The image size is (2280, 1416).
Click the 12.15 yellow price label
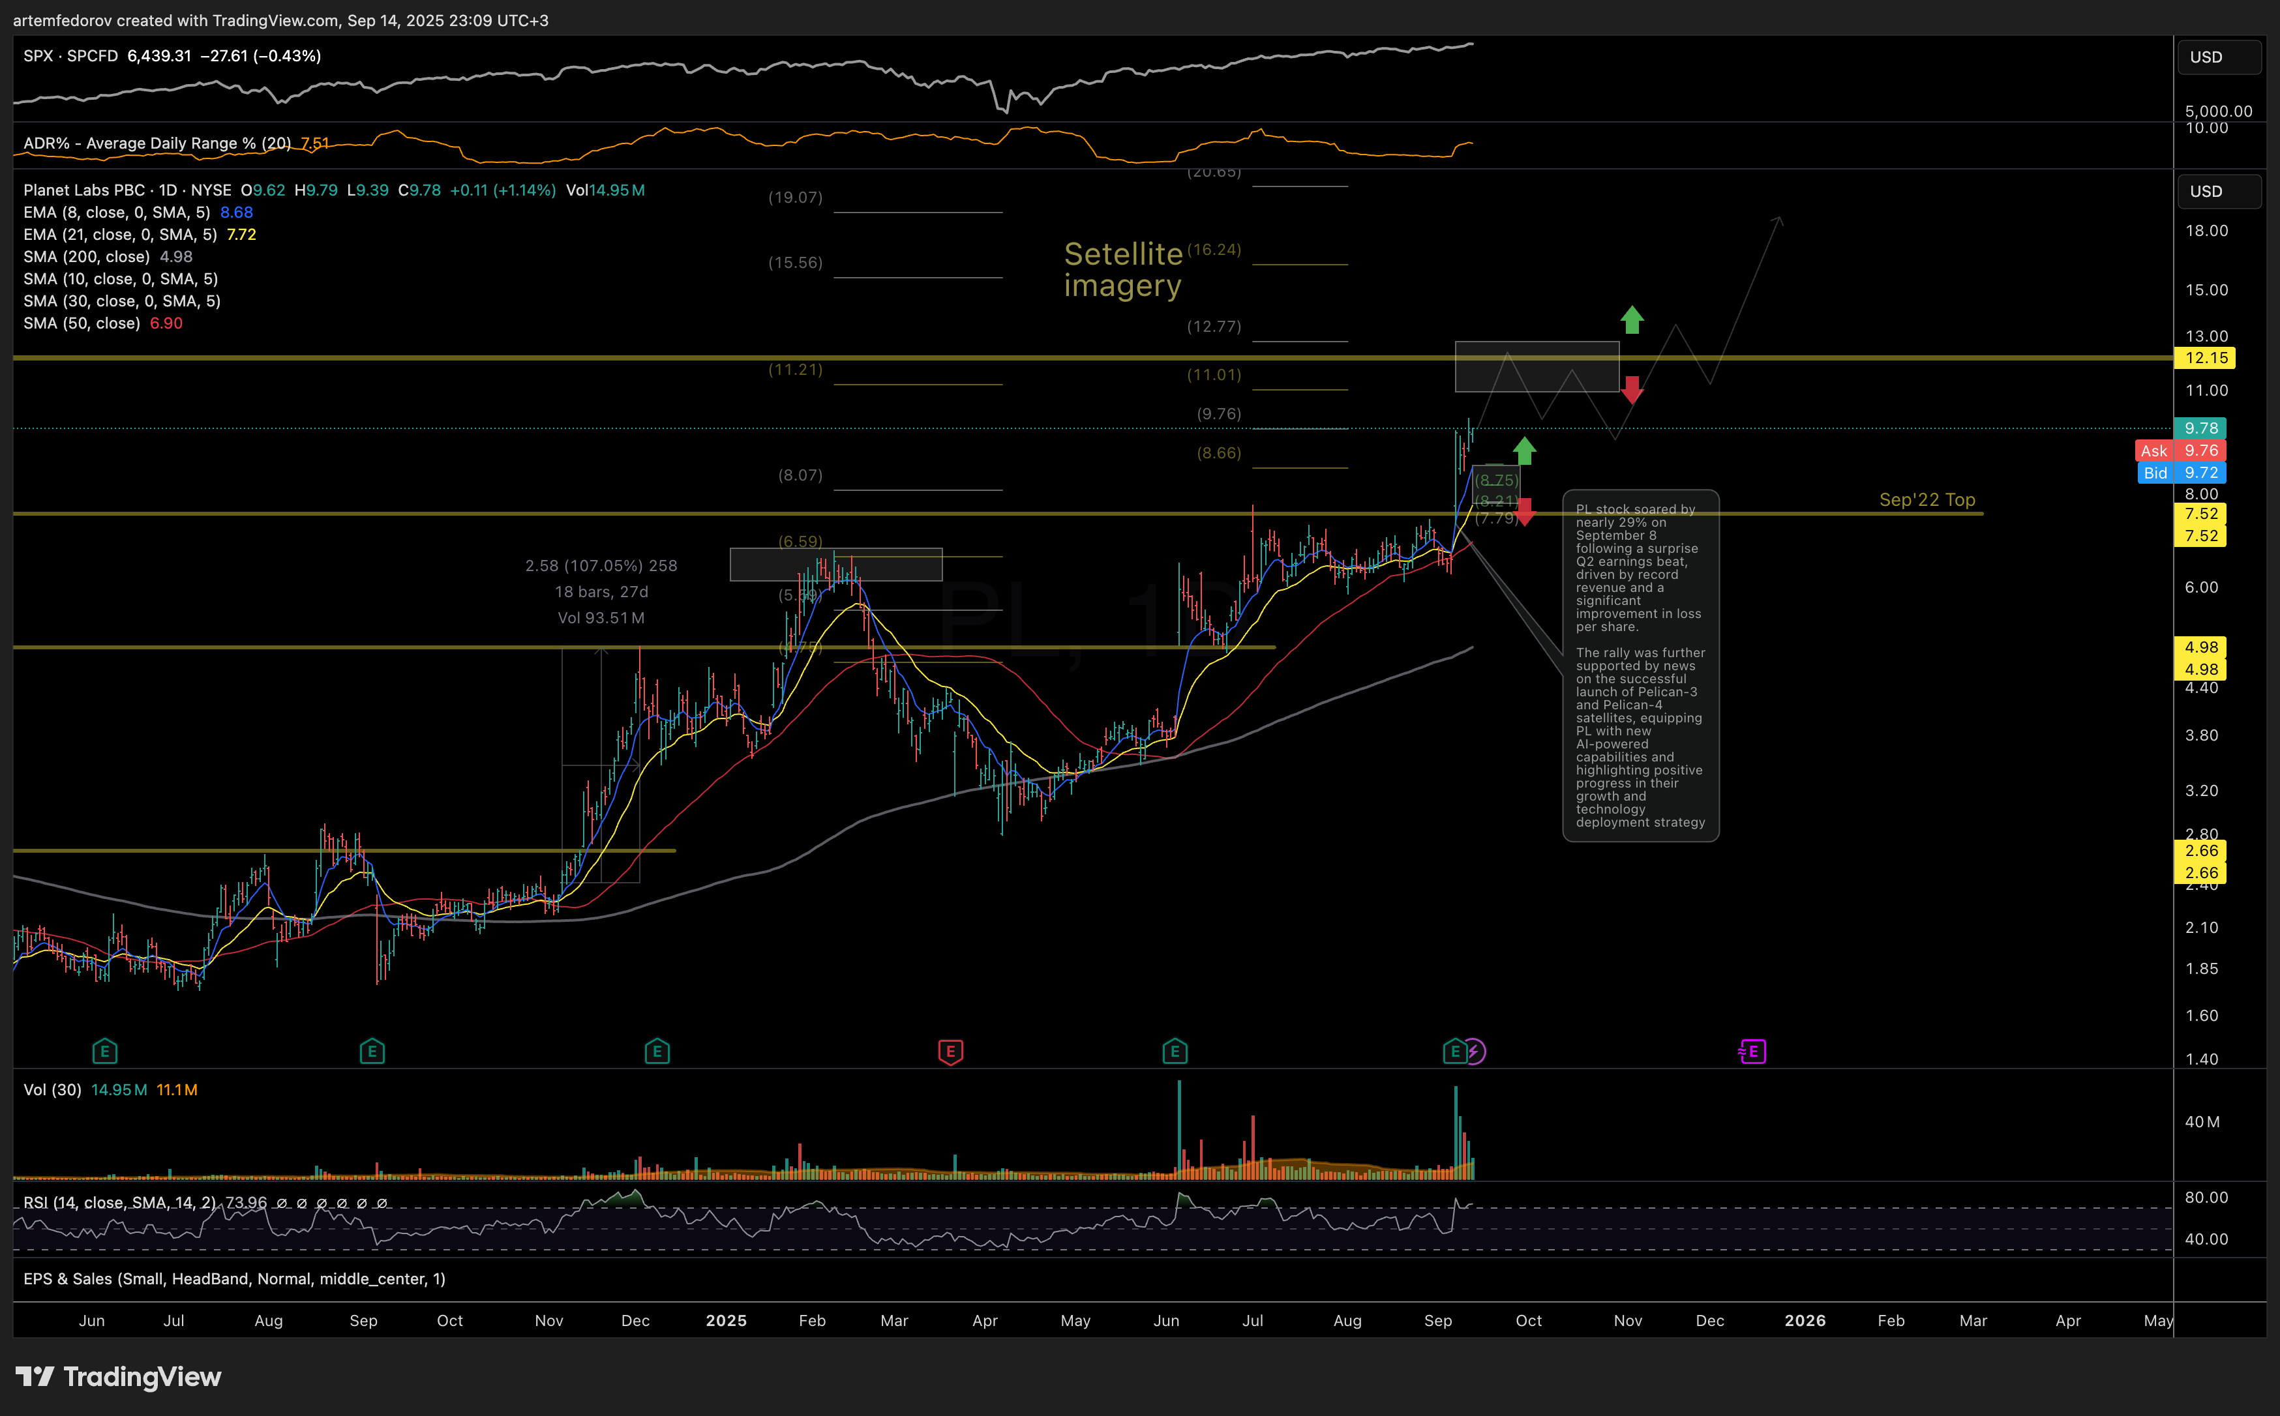click(x=2205, y=358)
